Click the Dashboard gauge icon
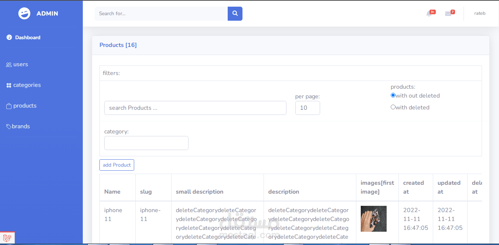The height and width of the screenshot is (245, 499). tap(9, 37)
